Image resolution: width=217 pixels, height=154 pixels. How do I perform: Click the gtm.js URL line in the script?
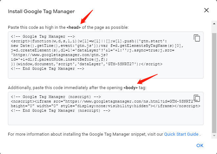click(x=60, y=55)
